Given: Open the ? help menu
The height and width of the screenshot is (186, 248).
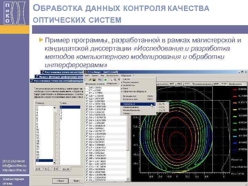Looking at the screenshot, I should tap(134, 75).
